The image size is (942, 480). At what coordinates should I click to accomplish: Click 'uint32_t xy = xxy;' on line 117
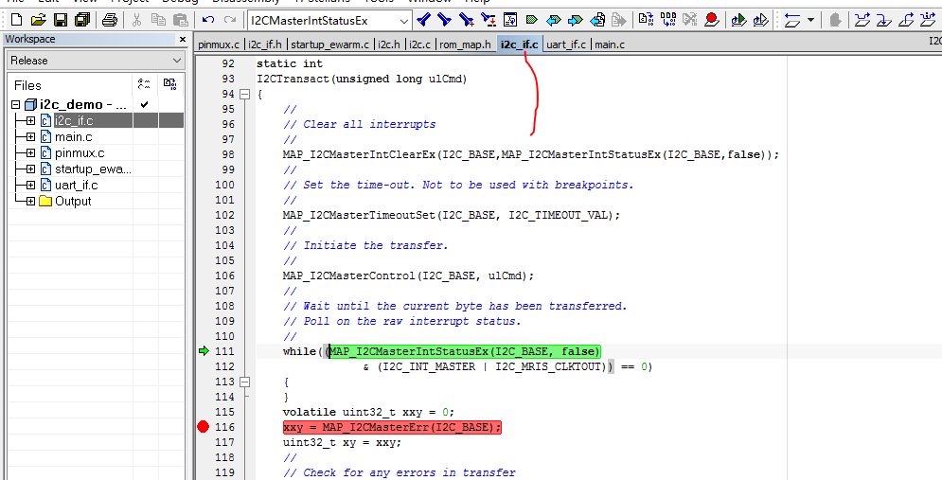(x=342, y=442)
